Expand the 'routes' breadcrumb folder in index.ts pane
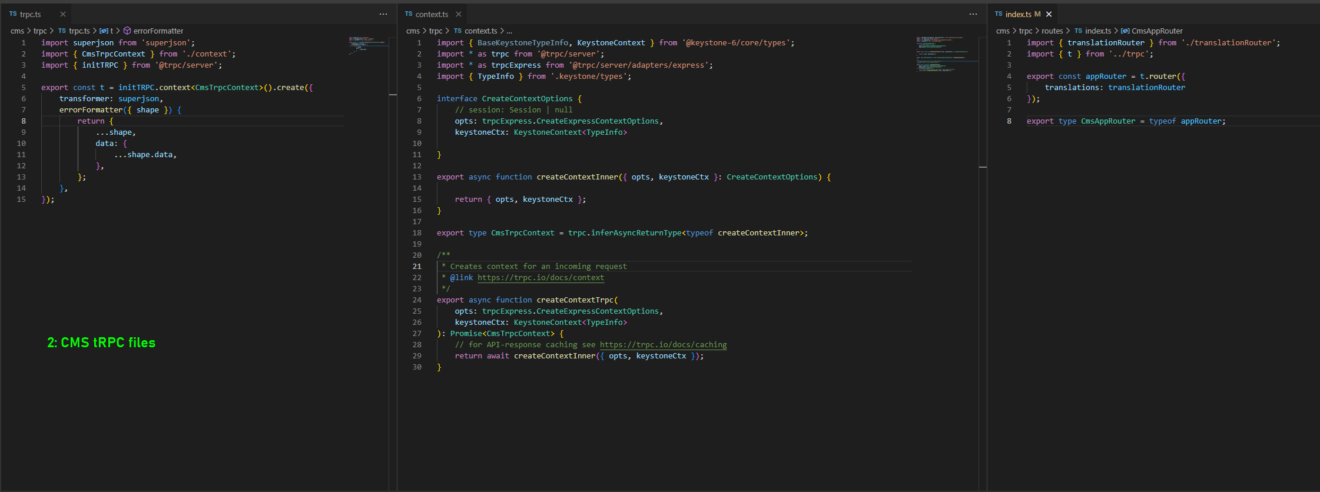1320x492 pixels. point(1052,31)
